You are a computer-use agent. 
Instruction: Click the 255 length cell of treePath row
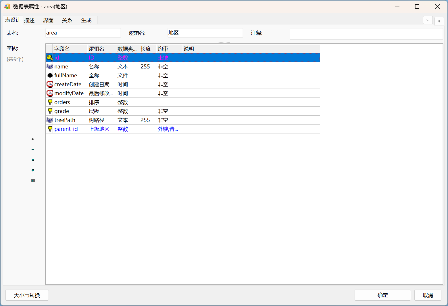click(147, 120)
